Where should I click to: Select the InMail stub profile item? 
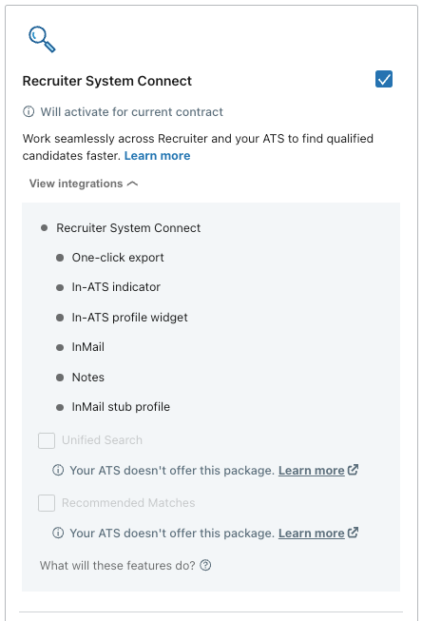coord(121,407)
